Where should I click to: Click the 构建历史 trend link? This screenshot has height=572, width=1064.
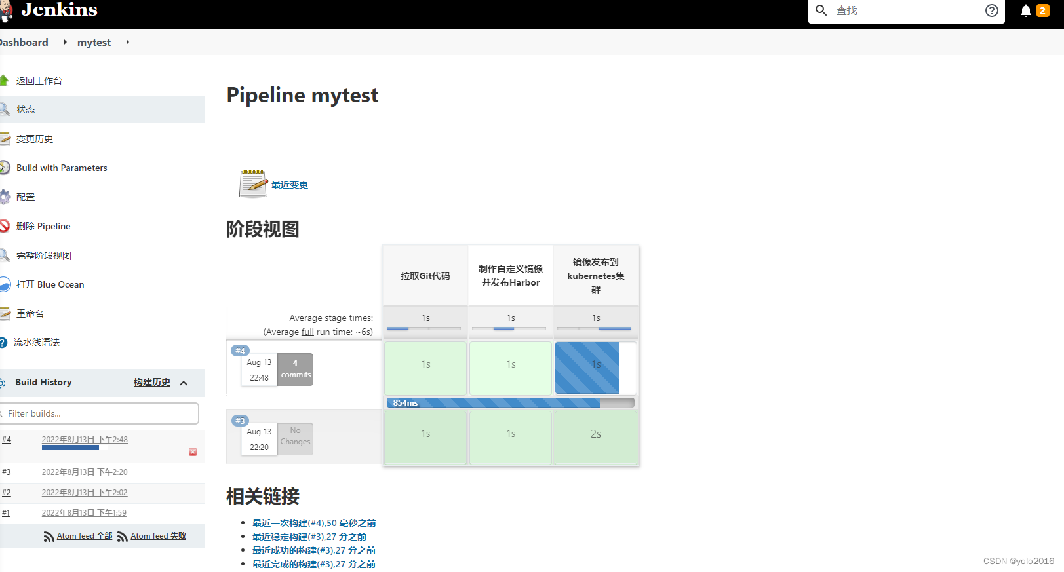click(152, 382)
